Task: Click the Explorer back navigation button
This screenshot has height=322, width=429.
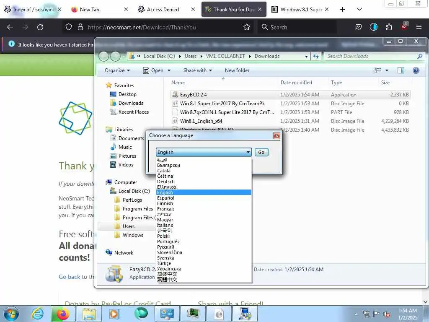Action: (104, 56)
